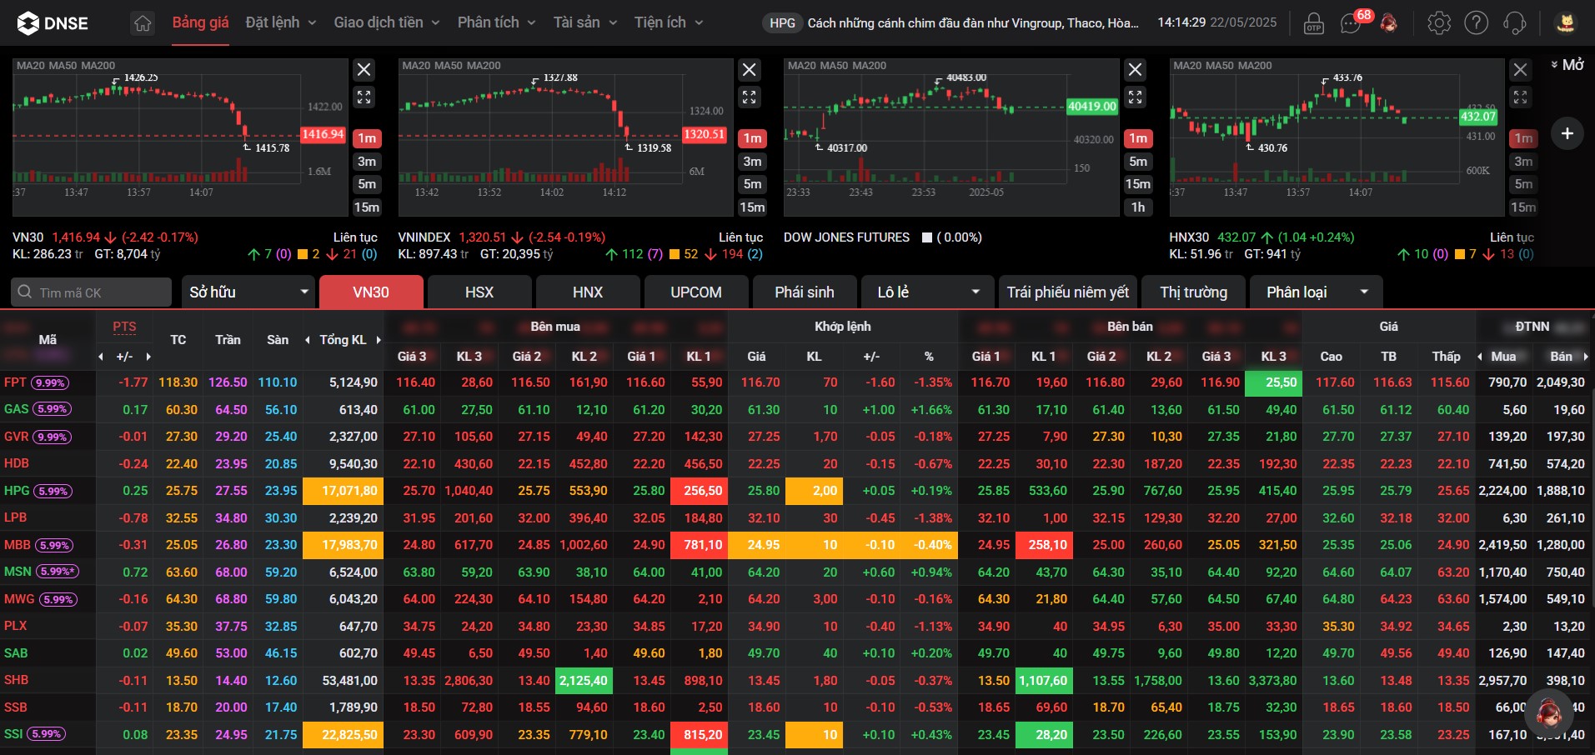Expand the HNX30 chart to fullscreen
The image size is (1595, 755).
(x=1521, y=97)
